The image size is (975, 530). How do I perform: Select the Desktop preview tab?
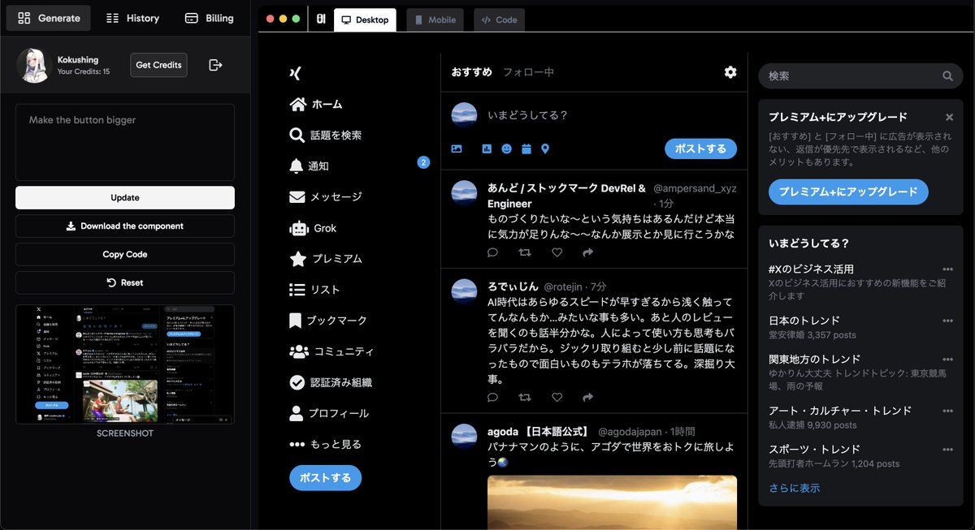(x=365, y=20)
